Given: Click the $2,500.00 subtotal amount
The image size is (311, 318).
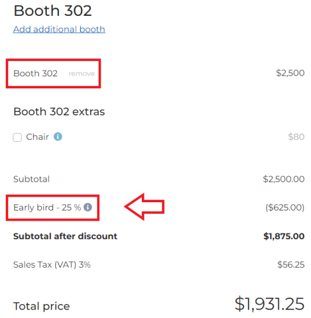Looking at the screenshot, I should (x=284, y=179).
